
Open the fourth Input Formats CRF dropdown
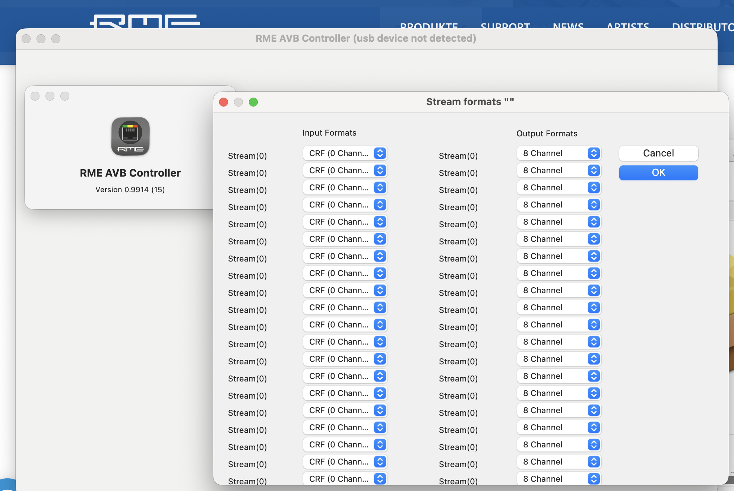[345, 205]
